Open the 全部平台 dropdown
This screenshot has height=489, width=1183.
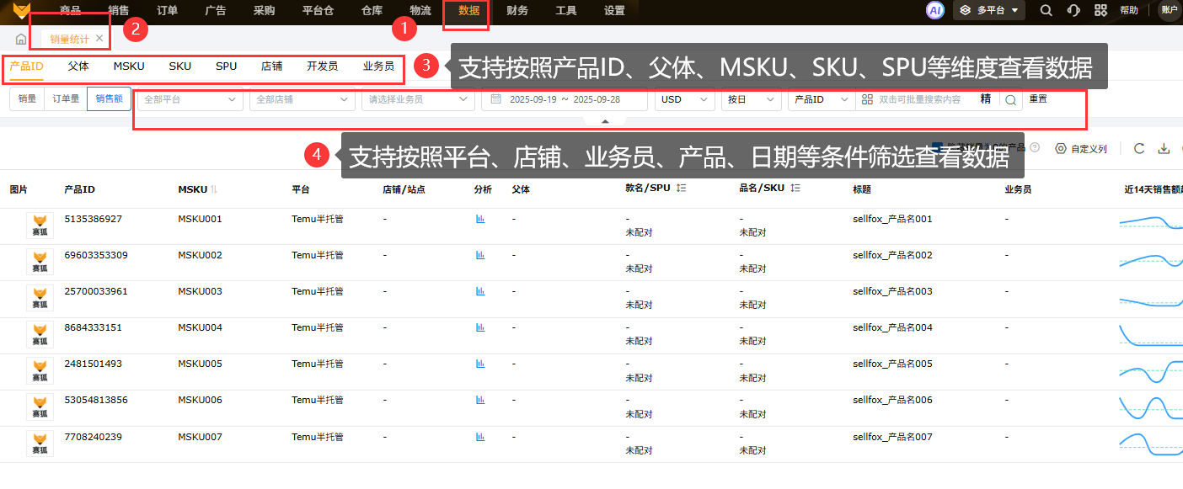click(190, 99)
